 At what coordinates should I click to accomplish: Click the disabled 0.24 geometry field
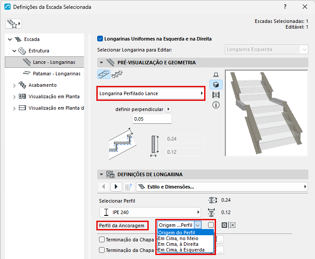click(185, 139)
